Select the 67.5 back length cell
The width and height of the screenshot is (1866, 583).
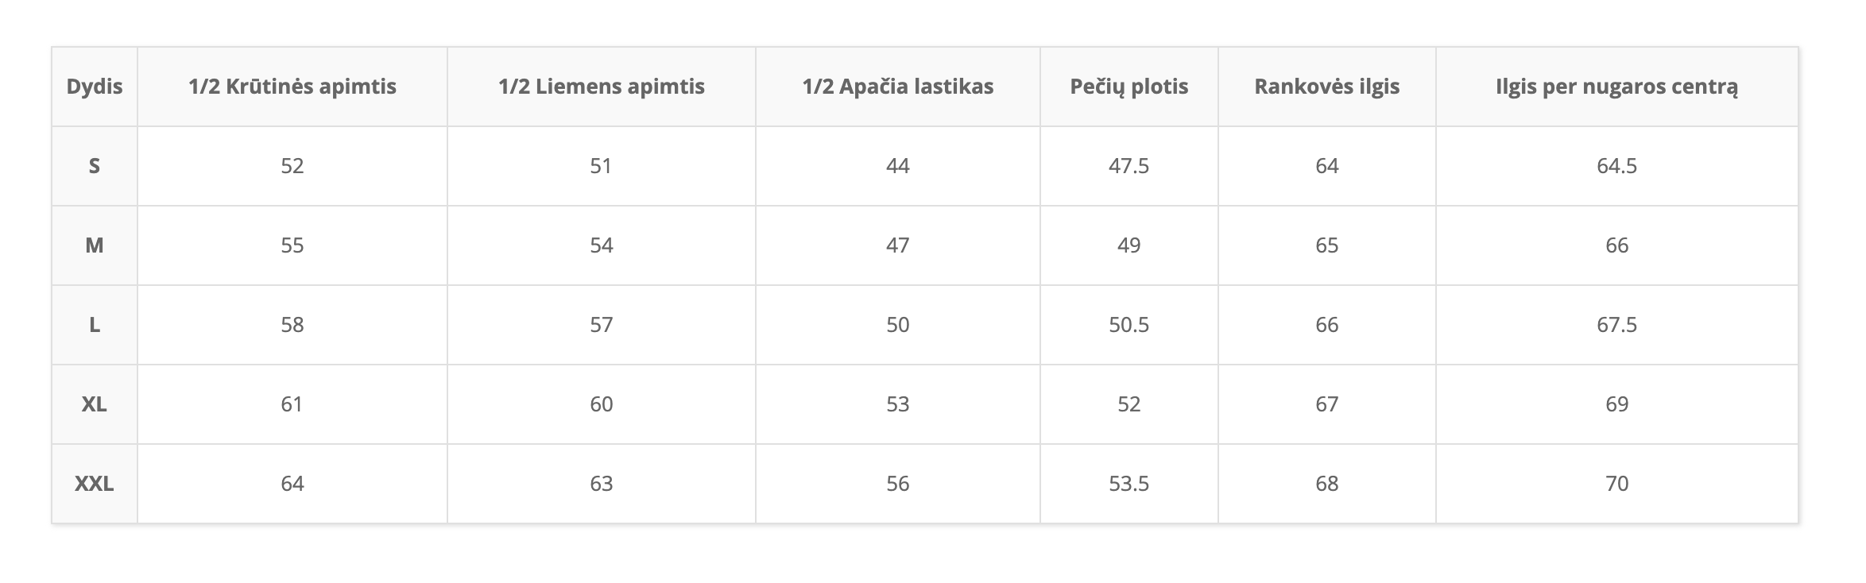(1617, 325)
